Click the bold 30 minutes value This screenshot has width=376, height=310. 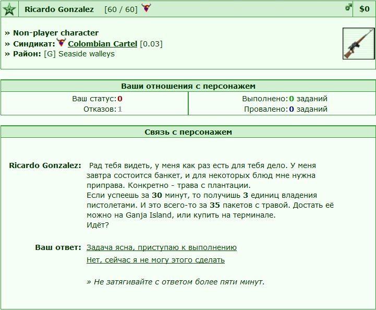[x=157, y=195]
